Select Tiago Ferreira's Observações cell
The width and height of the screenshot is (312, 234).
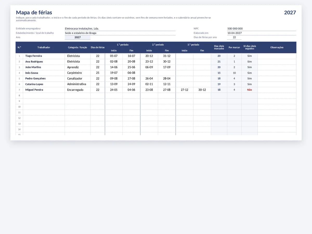coord(277,56)
